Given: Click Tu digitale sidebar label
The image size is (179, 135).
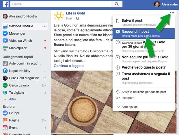Looking at the screenshot, I should click(16, 93).
